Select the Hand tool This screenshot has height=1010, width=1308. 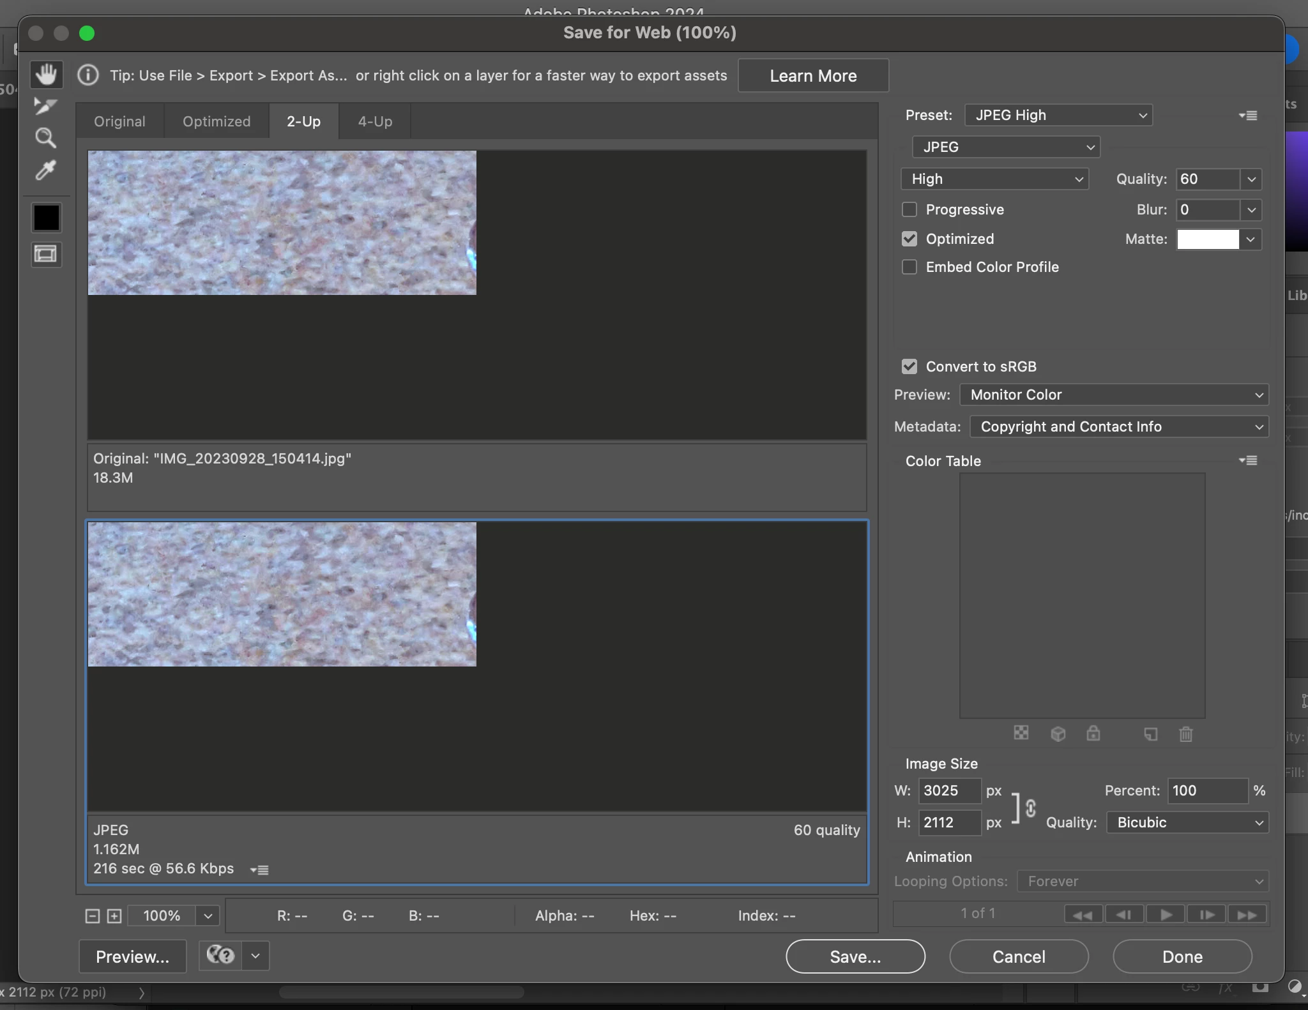[x=46, y=75]
